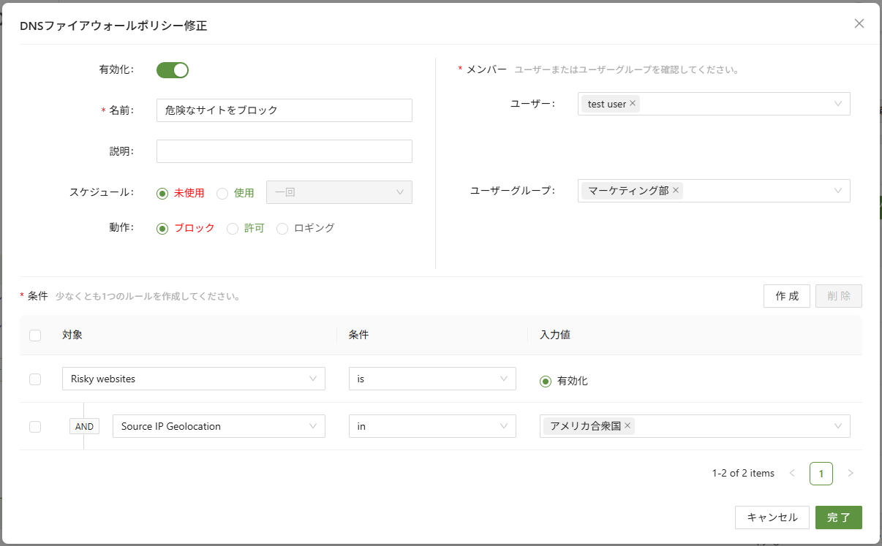Screen dimensions: 882x546
Task: Select 使用 schedule radio button
Action: click(x=222, y=194)
